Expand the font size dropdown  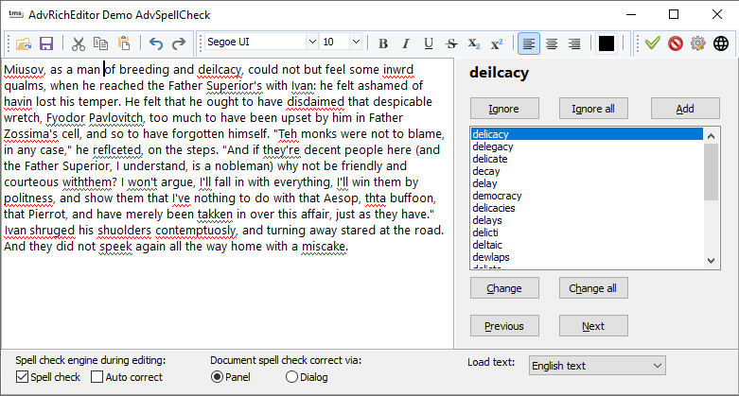coord(356,43)
